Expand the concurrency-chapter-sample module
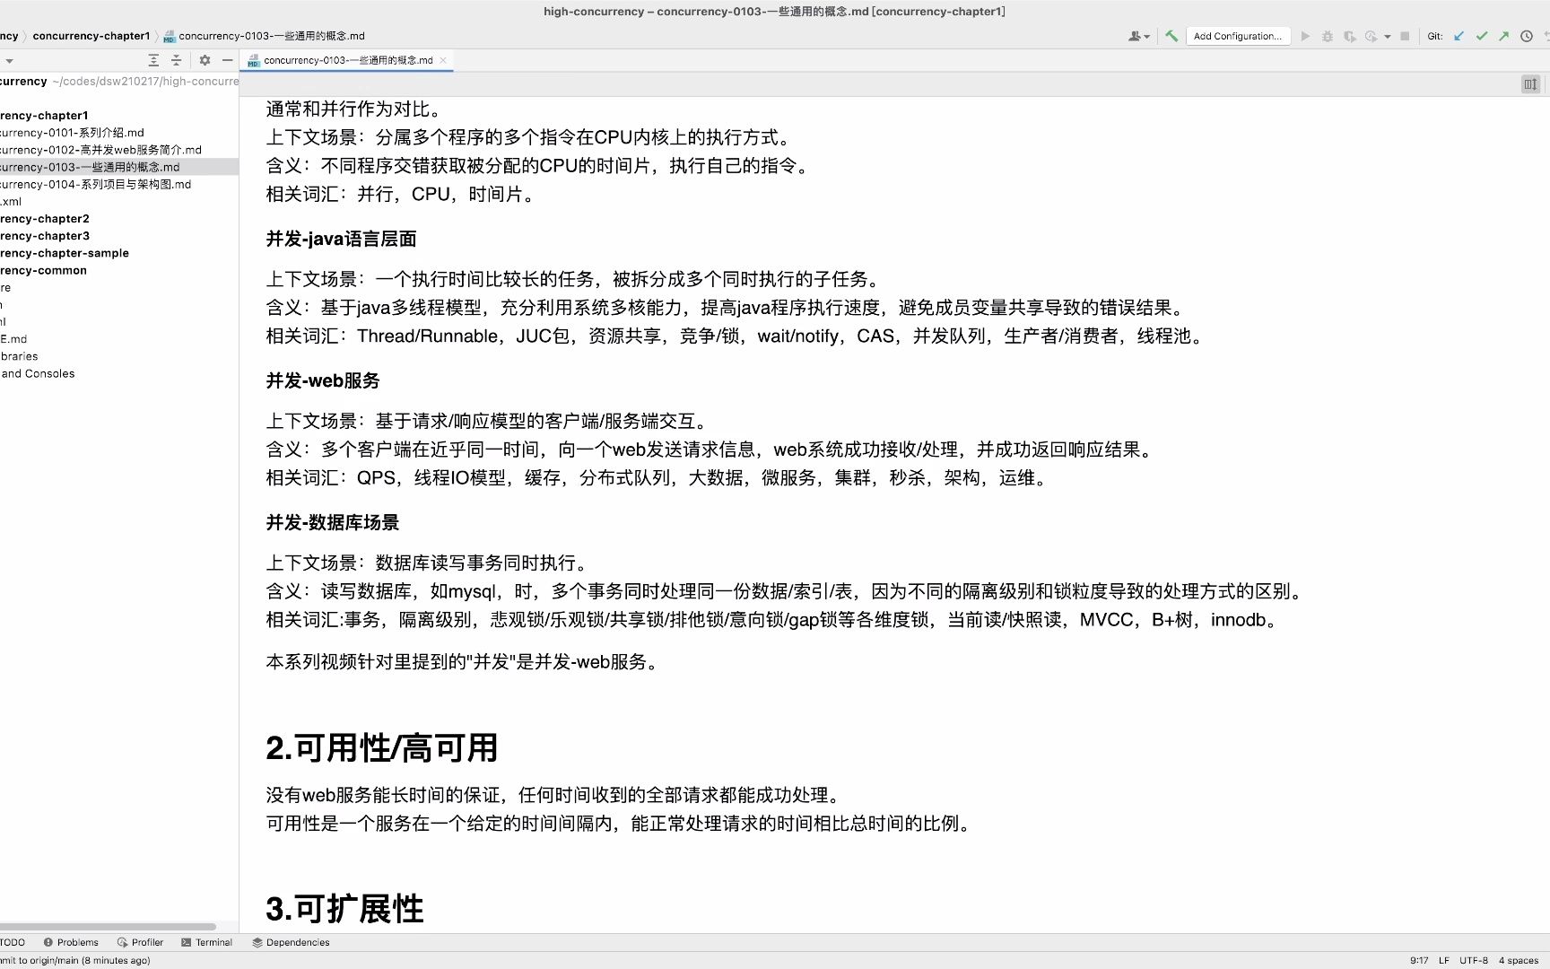 [x=65, y=253]
